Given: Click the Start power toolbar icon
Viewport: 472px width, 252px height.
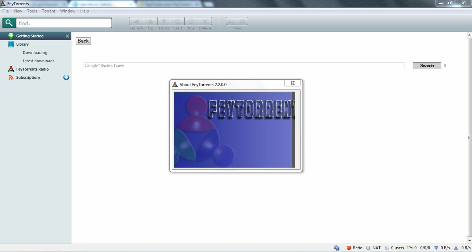Looking at the screenshot, I should coord(178,21).
